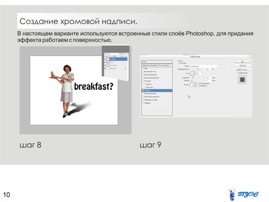
Task: Click the шаг 8 caption
Action: [x=30, y=145]
